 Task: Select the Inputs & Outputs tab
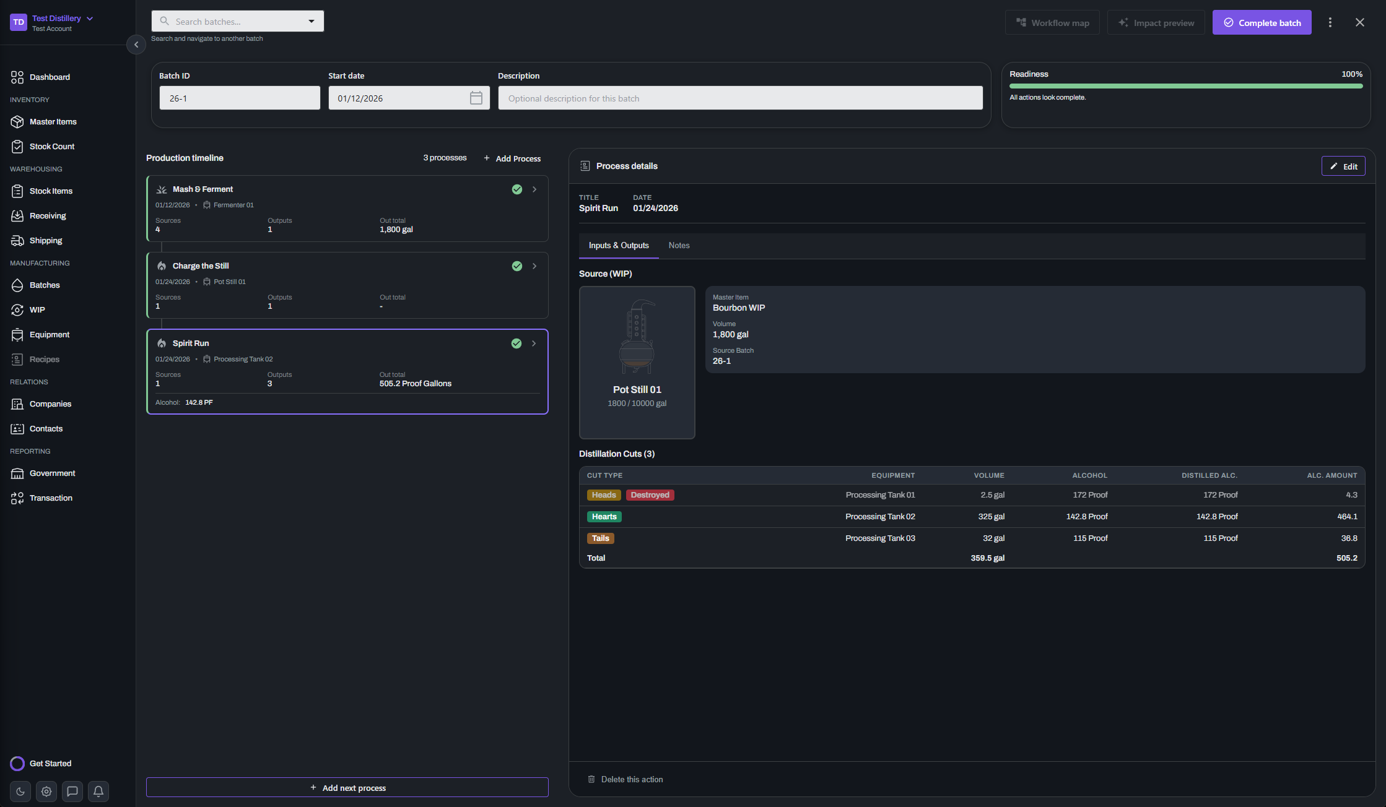[x=618, y=245]
